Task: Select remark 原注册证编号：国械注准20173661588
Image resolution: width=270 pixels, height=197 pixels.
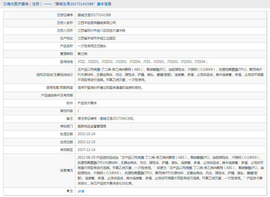Action: pyautogui.click(x=106, y=119)
